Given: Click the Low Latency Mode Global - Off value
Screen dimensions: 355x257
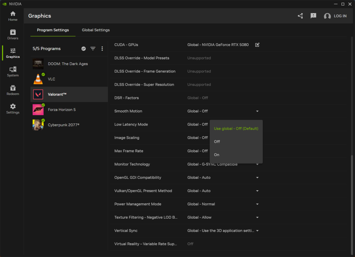Looking at the screenshot, I should click(197, 125).
